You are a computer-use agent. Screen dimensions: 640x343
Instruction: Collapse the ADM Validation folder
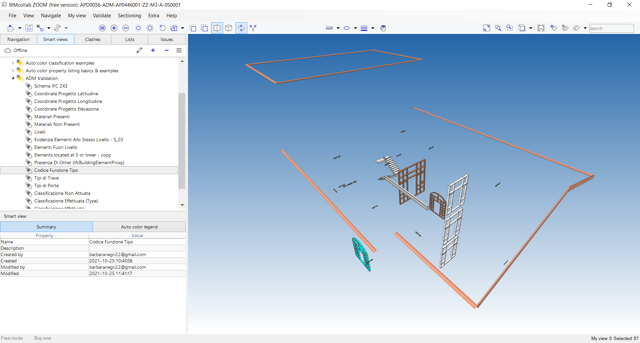point(13,78)
